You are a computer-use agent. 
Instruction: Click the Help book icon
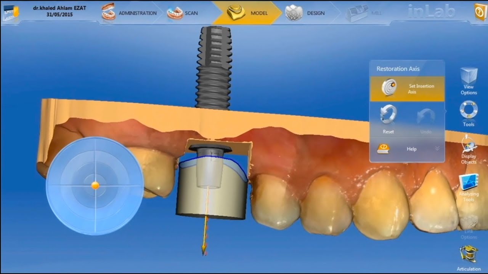point(383,148)
